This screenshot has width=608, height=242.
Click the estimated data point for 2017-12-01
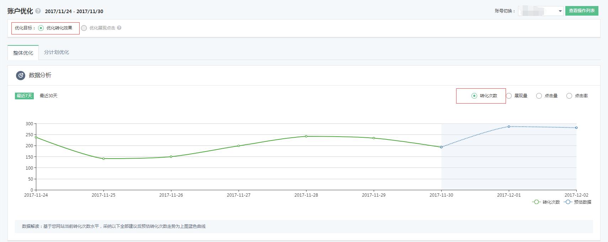(x=509, y=126)
